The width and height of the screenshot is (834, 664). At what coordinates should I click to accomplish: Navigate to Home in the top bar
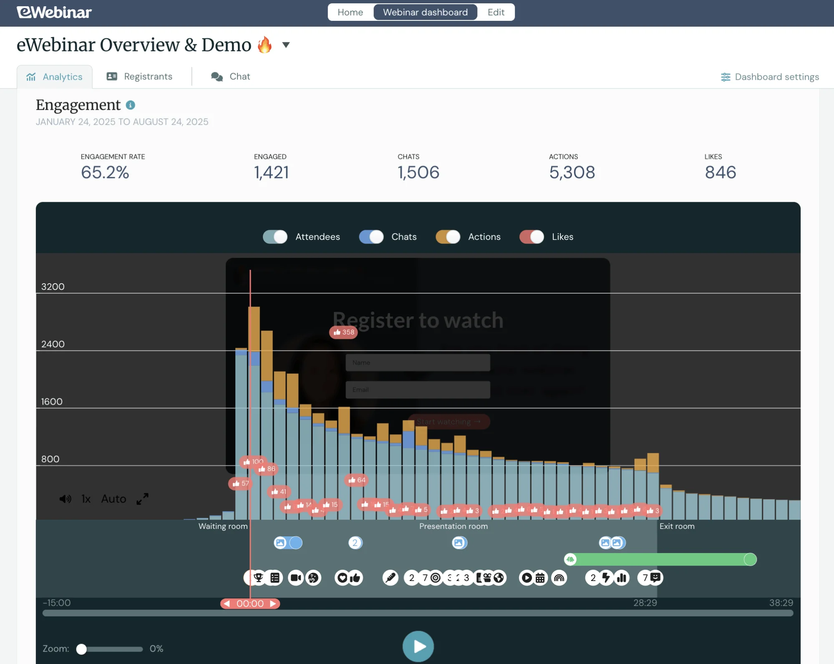pyautogui.click(x=350, y=12)
